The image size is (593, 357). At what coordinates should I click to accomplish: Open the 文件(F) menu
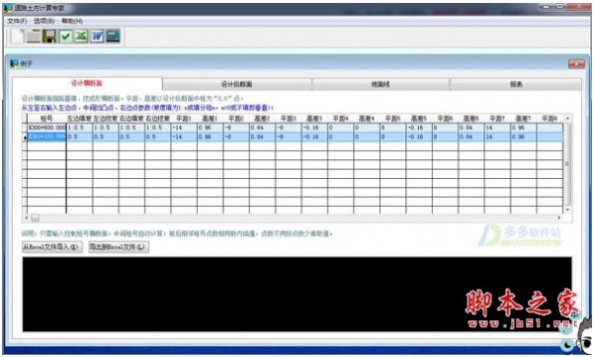17,21
